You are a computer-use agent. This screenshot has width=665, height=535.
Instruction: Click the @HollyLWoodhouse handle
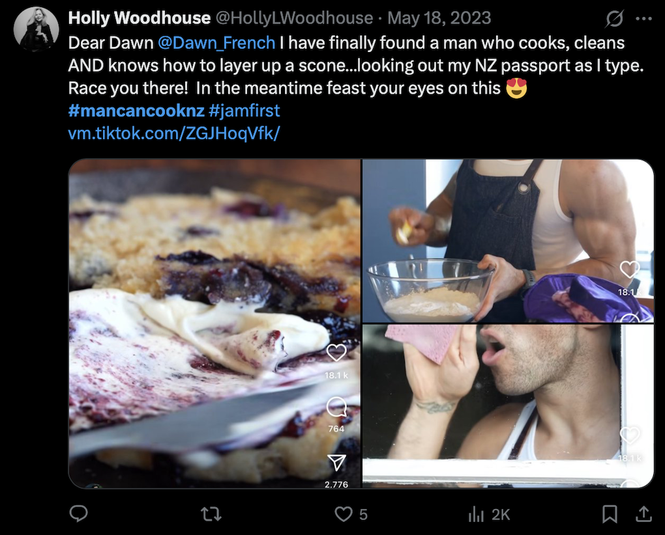[x=294, y=18]
